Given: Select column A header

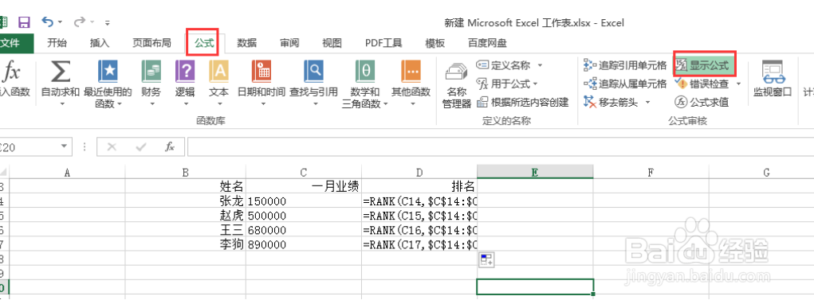Looking at the screenshot, I should pos(67,173).
